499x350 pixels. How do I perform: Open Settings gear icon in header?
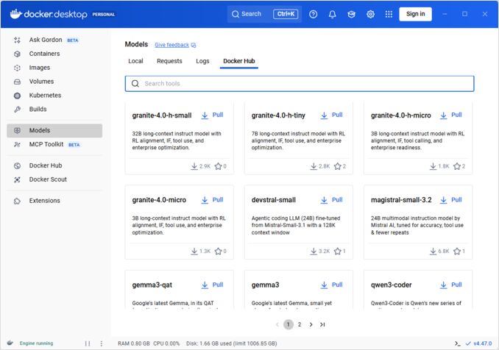tap(370, 14)
